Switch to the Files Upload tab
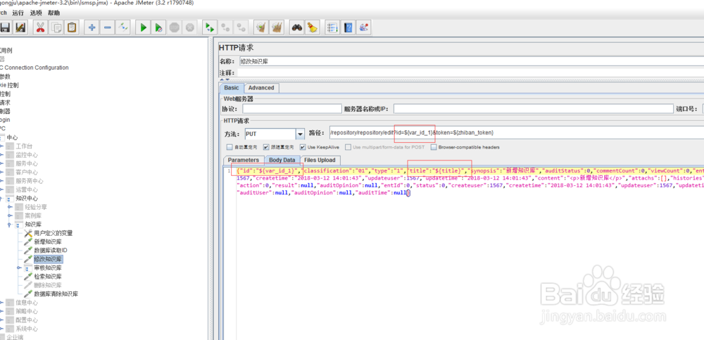The height and width of the screenshot is (340, 704). click(x=320, y=160)
